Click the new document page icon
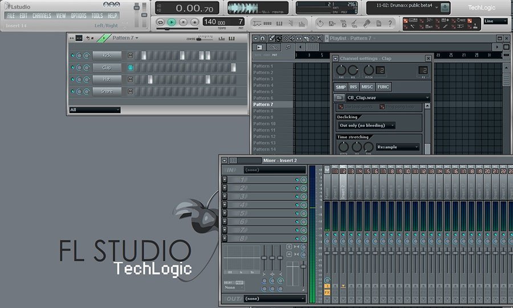513x308 pixels. pos(378,23)
